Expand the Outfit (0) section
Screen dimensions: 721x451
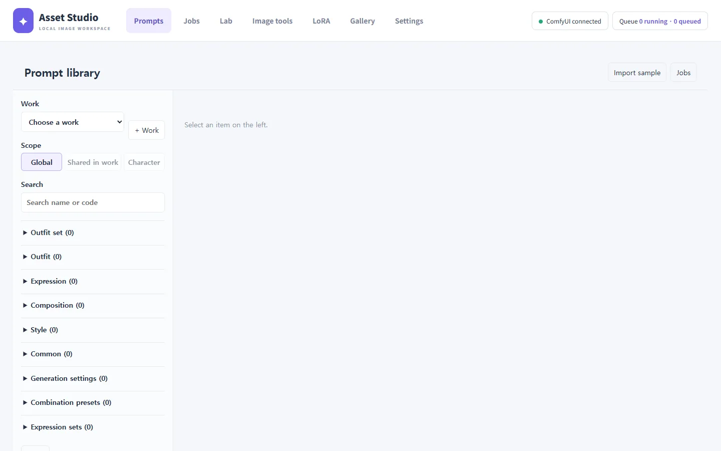(93, 257)
